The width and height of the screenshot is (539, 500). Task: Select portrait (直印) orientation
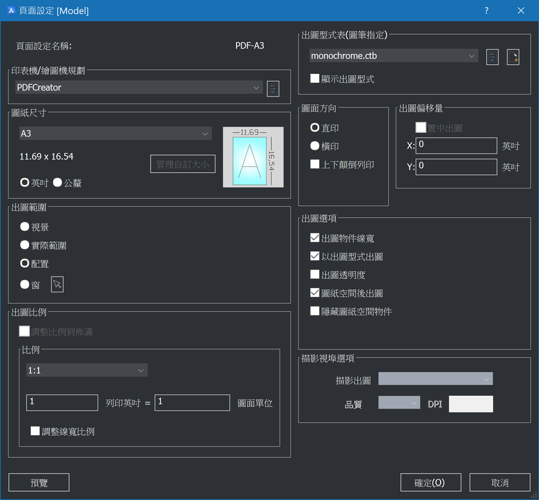(315, 127)
